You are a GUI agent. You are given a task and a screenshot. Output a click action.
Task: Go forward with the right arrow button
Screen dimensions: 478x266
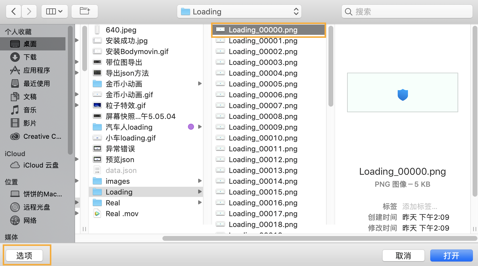point(29,11)
